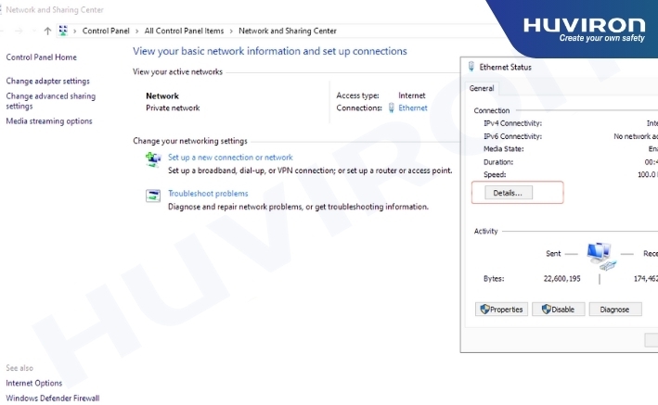The width and height of the screenshot is (658, 405).
Task: Click the Details... button
Action: [x=509, y=193]
